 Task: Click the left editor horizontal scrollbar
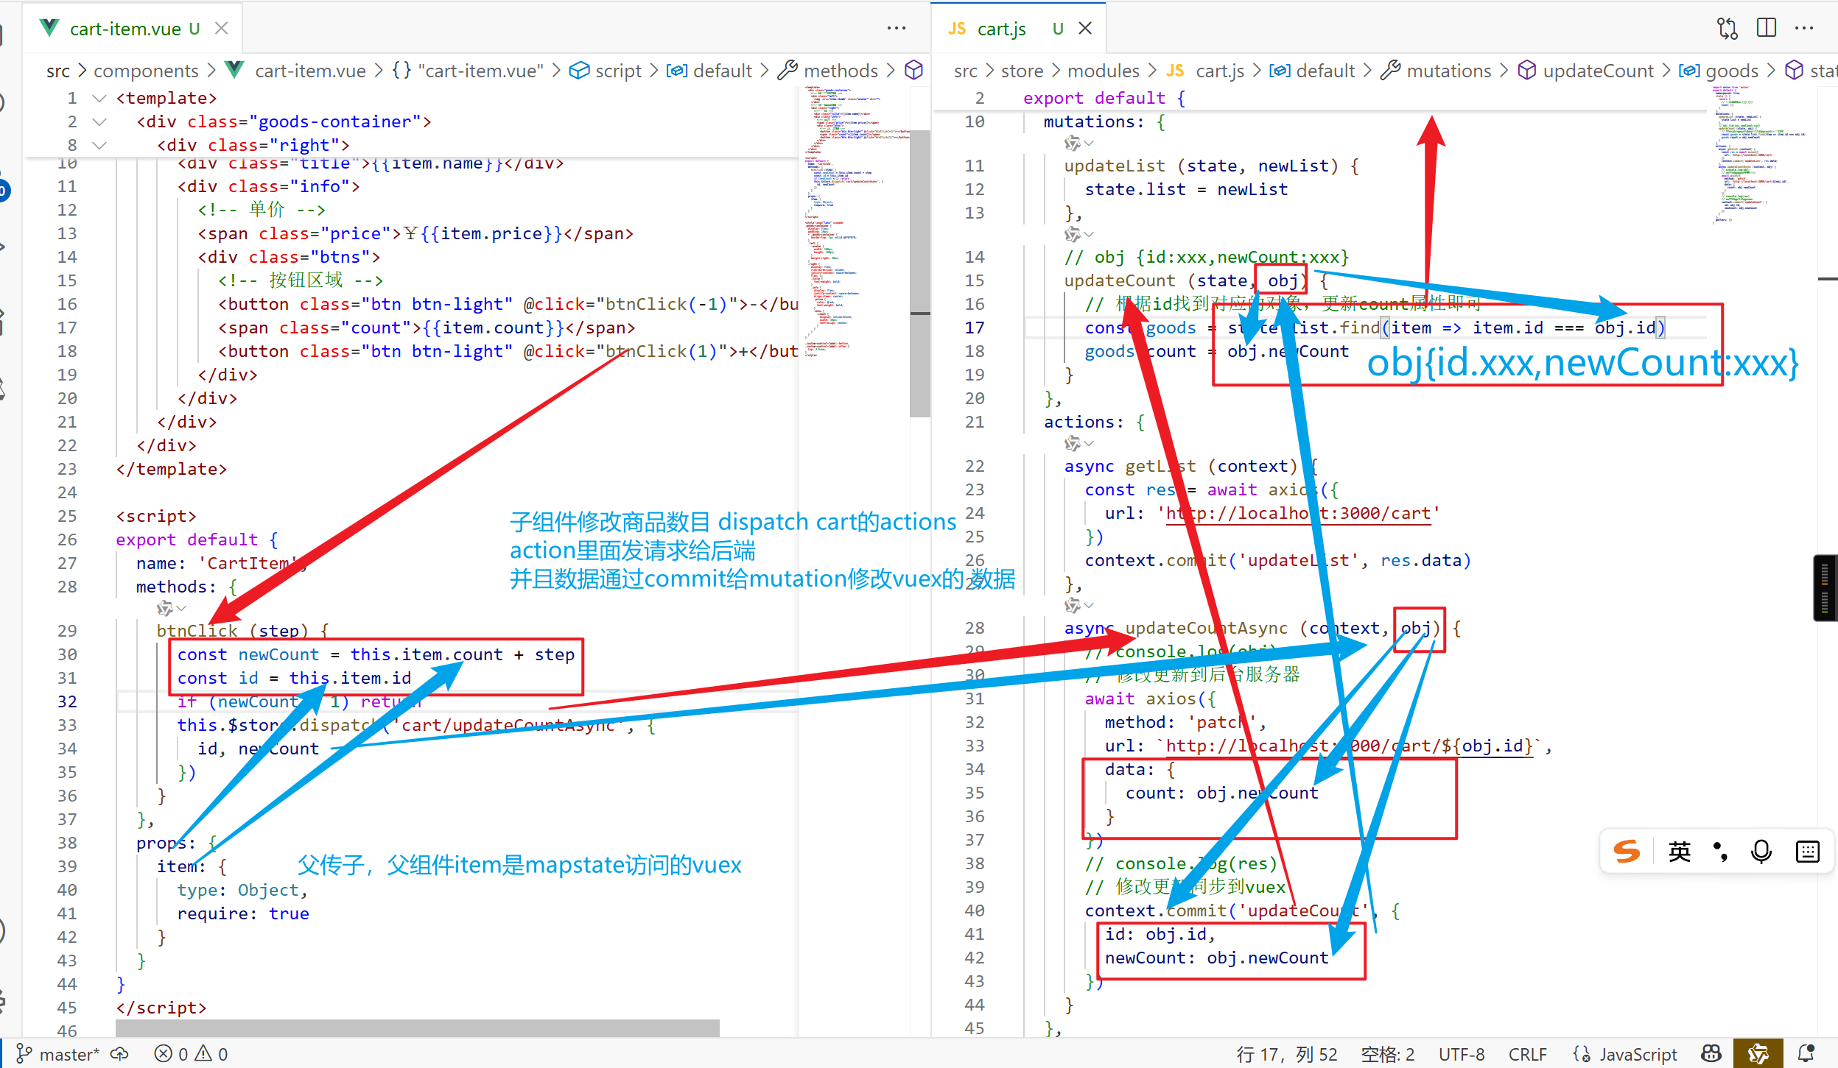417,1028
